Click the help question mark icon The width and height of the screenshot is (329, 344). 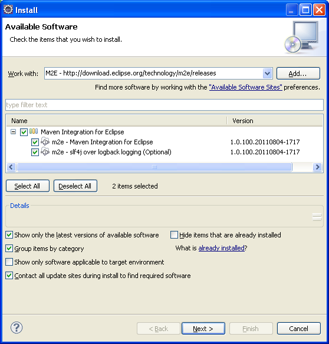point(17,328)
